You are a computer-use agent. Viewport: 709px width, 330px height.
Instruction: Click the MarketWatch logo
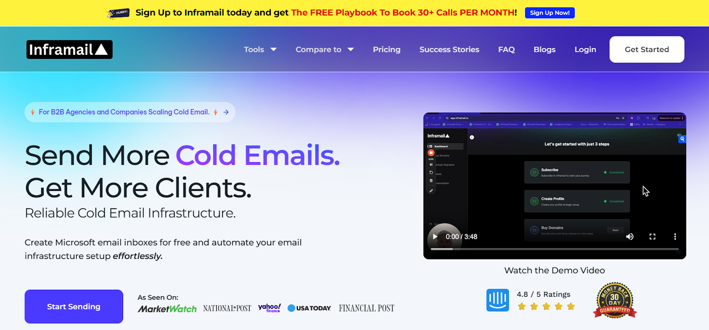point(167,309)
